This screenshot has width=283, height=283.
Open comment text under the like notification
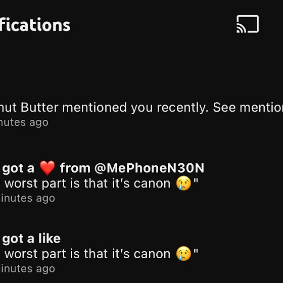click(x=99, y=254)
